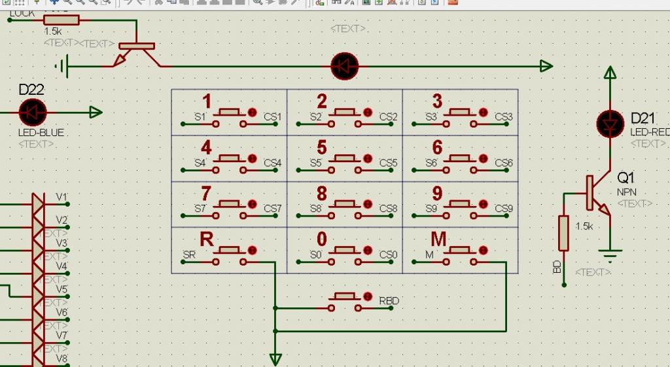Select the unlabeled LED on the top wire
Viewport: 670px width, 367px height.
pos(344,66)
